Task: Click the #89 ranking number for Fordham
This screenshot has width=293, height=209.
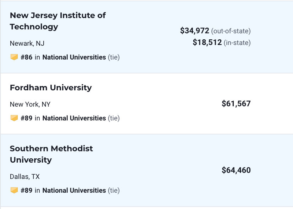Action: 26,118
